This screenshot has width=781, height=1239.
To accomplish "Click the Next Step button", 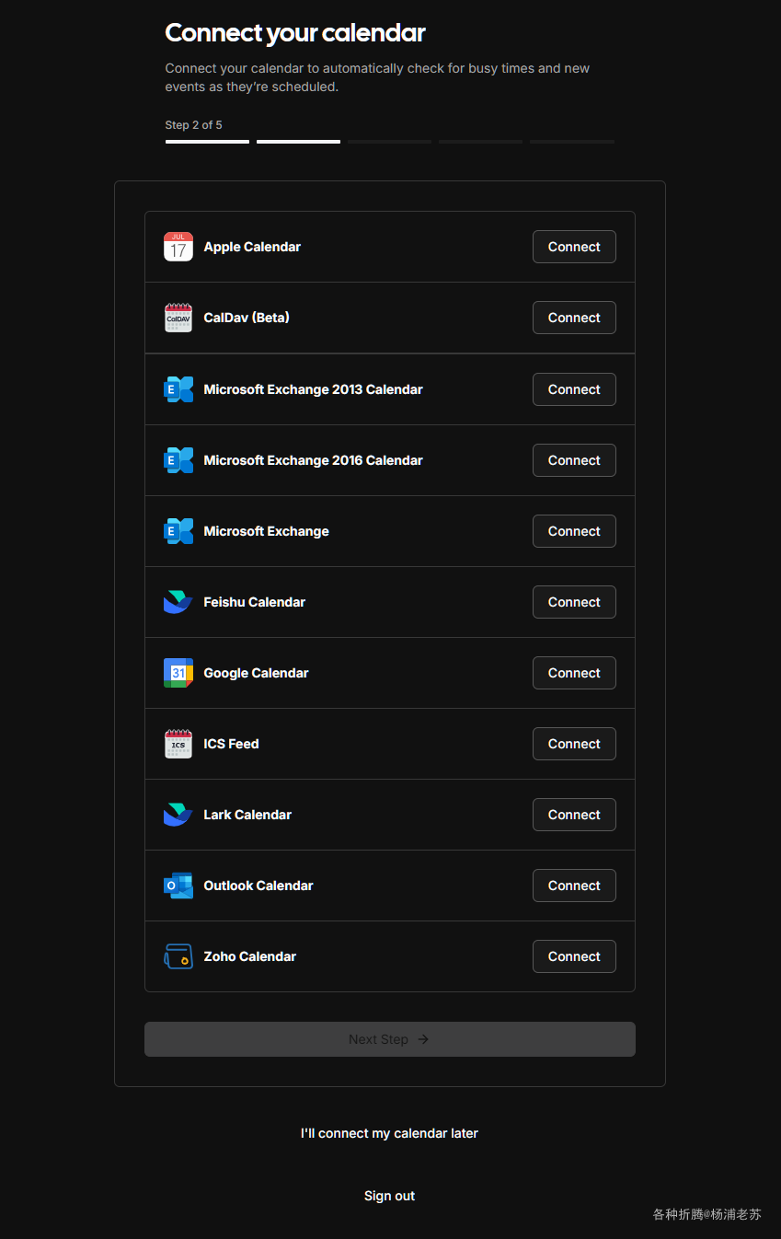I will 390,1039.
